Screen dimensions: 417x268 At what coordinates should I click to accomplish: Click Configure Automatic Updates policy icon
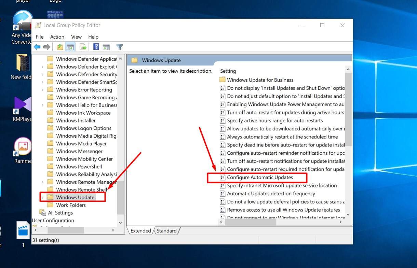(x=223, y=177)
